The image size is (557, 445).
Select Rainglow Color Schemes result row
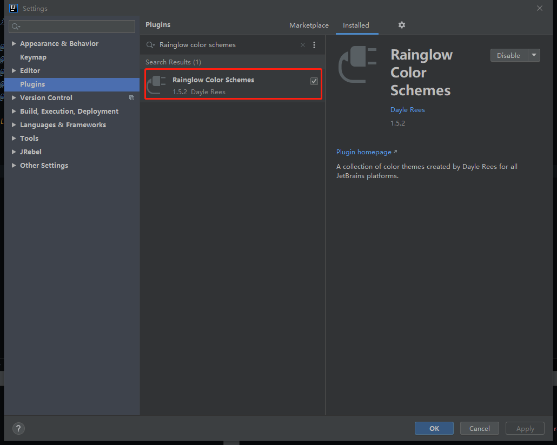(234, 84)
